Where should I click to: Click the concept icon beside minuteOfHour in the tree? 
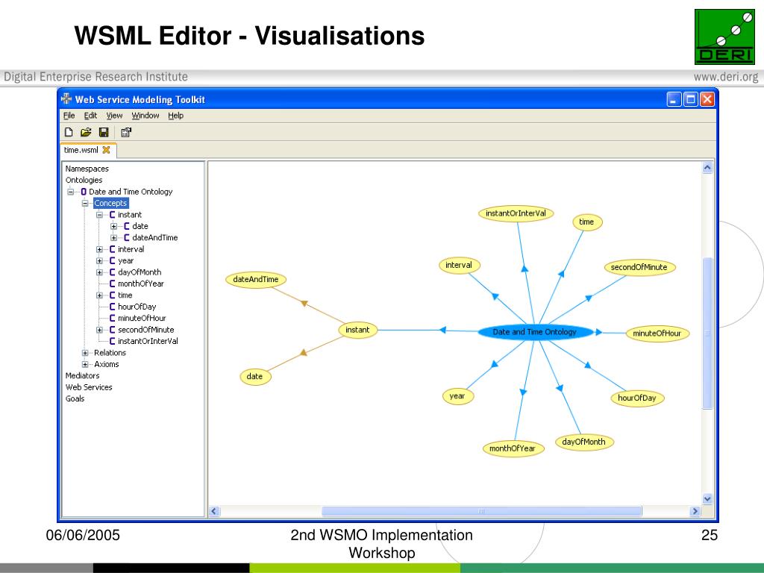[x=112, y=318]
